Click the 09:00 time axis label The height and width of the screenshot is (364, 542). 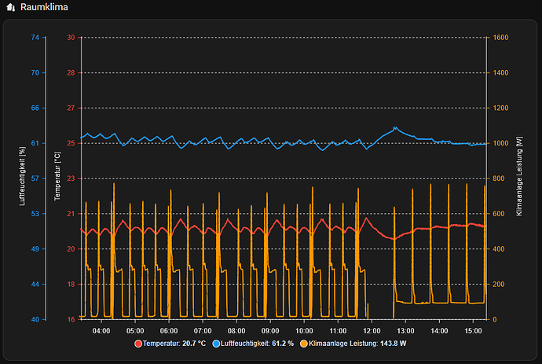(x=270, y=331)
